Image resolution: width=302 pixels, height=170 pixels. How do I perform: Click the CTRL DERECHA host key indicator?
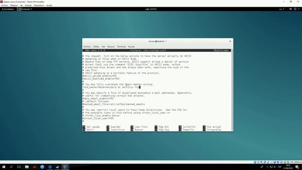point(296,162)
